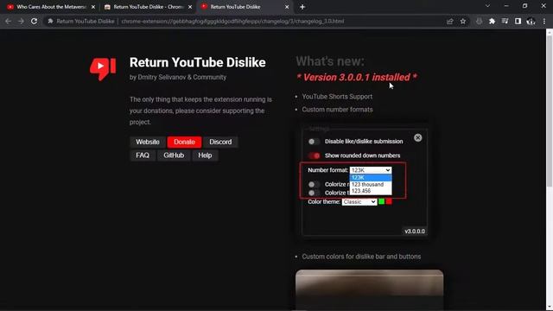This screenshot has width=553, height=311.
Task: Click Custom colors for dislike bar text
Action: [x=361, y=257]
